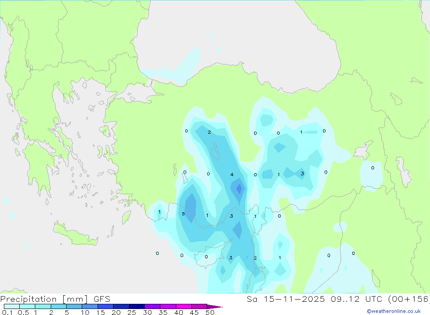
Task: Click the '20' legend scale label
Action: 116,312
